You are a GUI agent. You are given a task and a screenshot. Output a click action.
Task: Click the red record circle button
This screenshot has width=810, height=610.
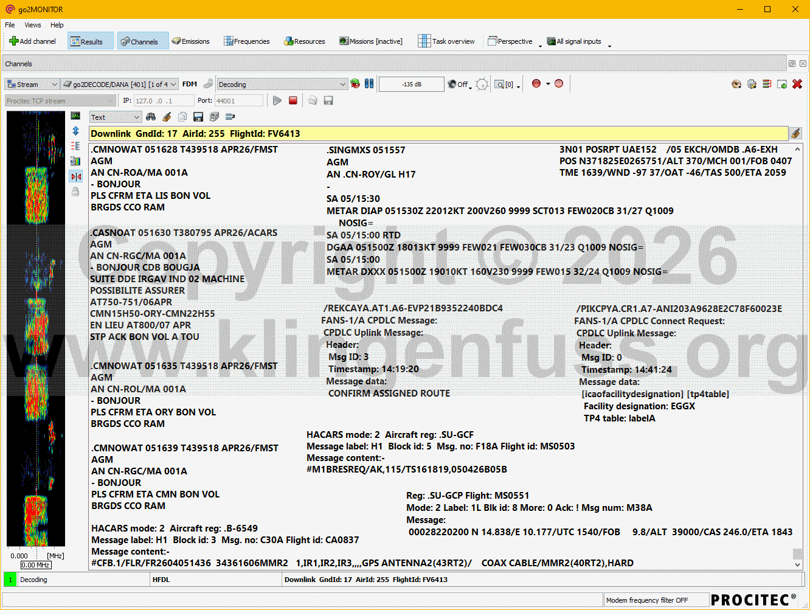[536, 84]
